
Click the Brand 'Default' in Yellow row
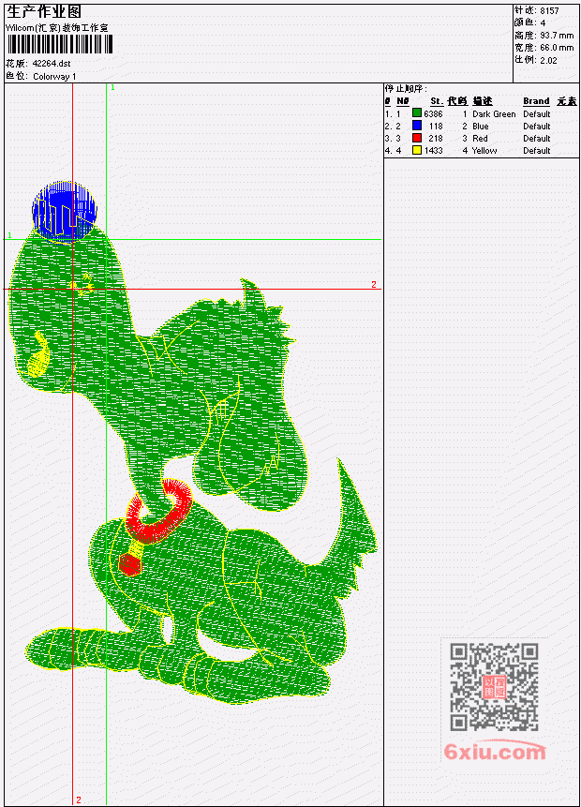tap(537, 150)
